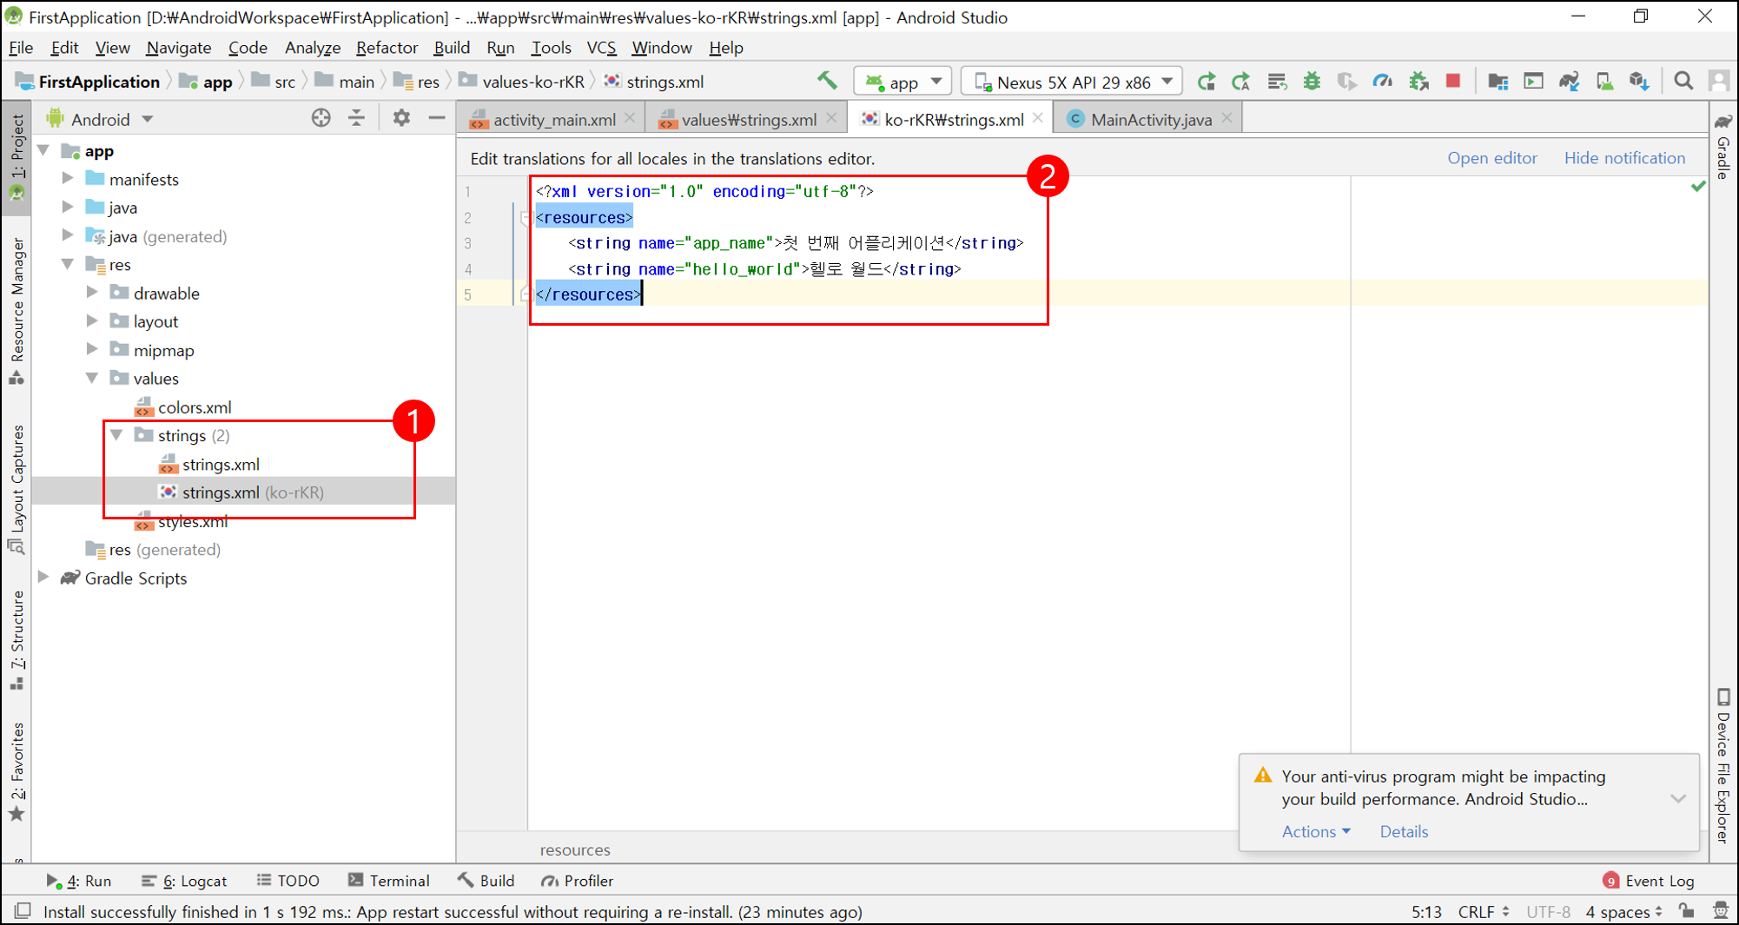Click the Debug app bug icon
This screenshot has height=925, width=1739.
click(1312, 82)
